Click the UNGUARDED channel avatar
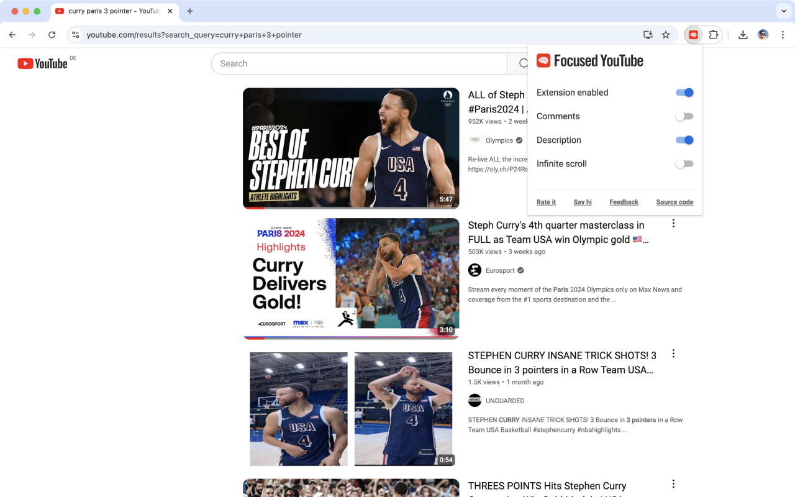Screen dimensions: 795x497 click(x=475, y=401)
